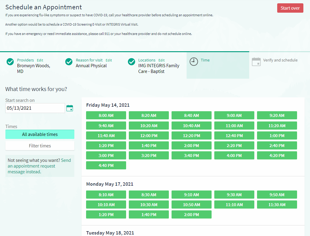Book Monday May 17 at 10:50 AM
The height and width of the screenshot is (236, 310).
pyautogui.click(x=191, y=205)
